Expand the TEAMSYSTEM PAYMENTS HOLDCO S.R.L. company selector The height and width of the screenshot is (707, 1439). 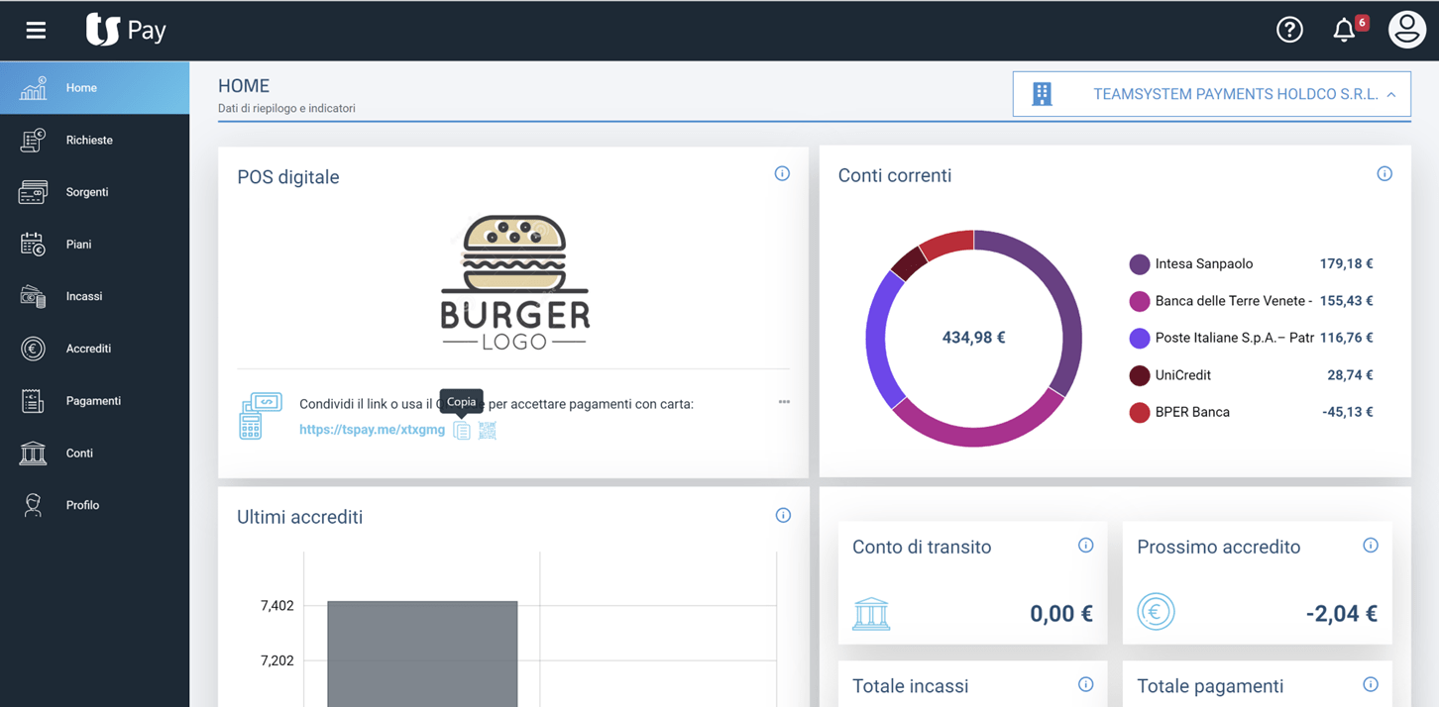pyautogui.click(x=1211, y=94)
